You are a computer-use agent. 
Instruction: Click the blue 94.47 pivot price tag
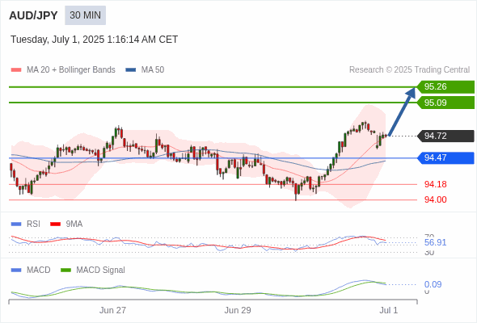[x=445, y=158]
